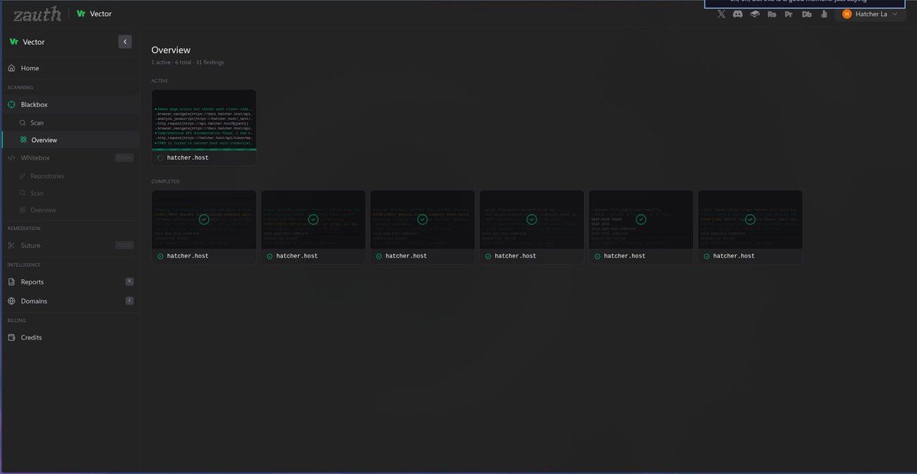Click the ACTIVE section label
Screen dimensions: 917x474
160,80
